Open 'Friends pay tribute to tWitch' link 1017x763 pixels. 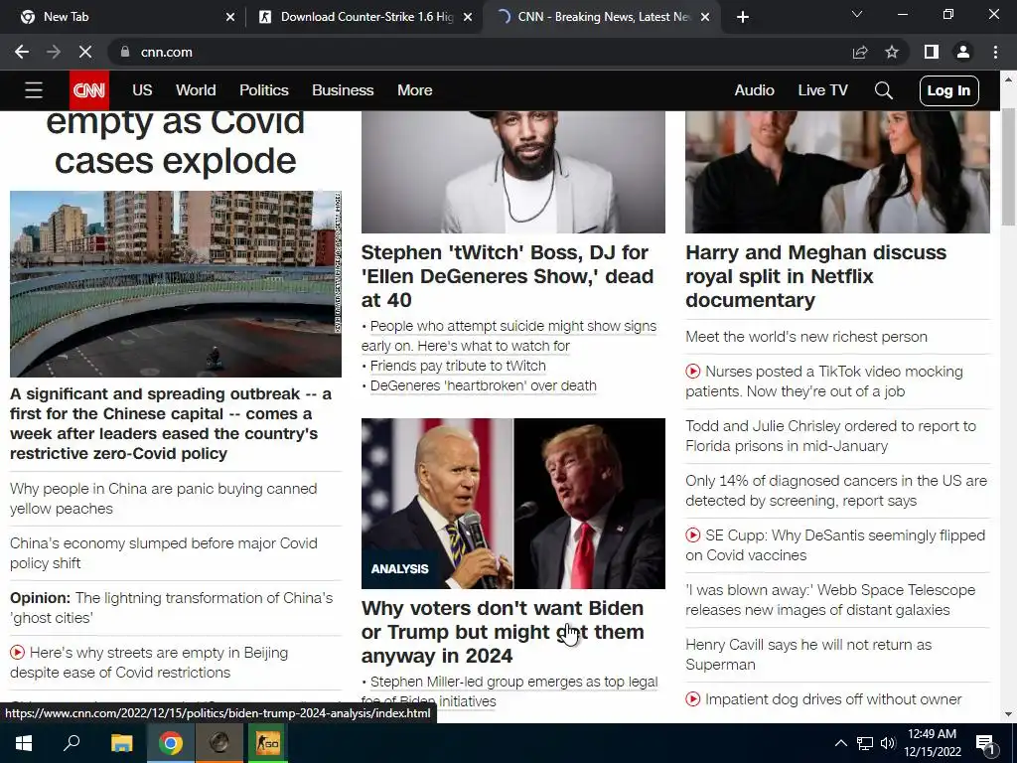[x=458, y=366]
